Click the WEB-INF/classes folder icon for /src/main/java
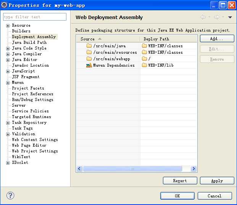 [144, 46]
